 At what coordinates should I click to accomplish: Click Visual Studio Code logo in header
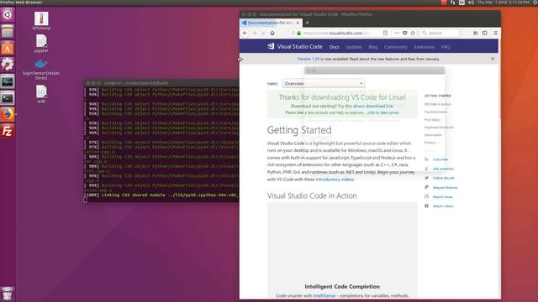point(295,47)
